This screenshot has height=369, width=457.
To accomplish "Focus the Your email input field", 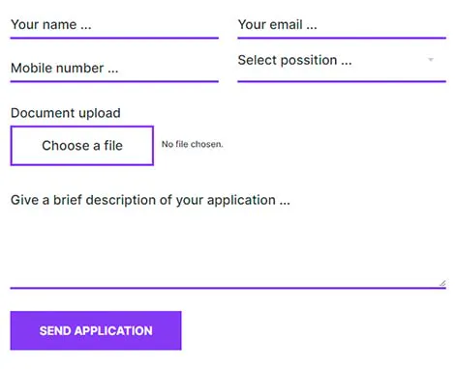I will point(342,25).
